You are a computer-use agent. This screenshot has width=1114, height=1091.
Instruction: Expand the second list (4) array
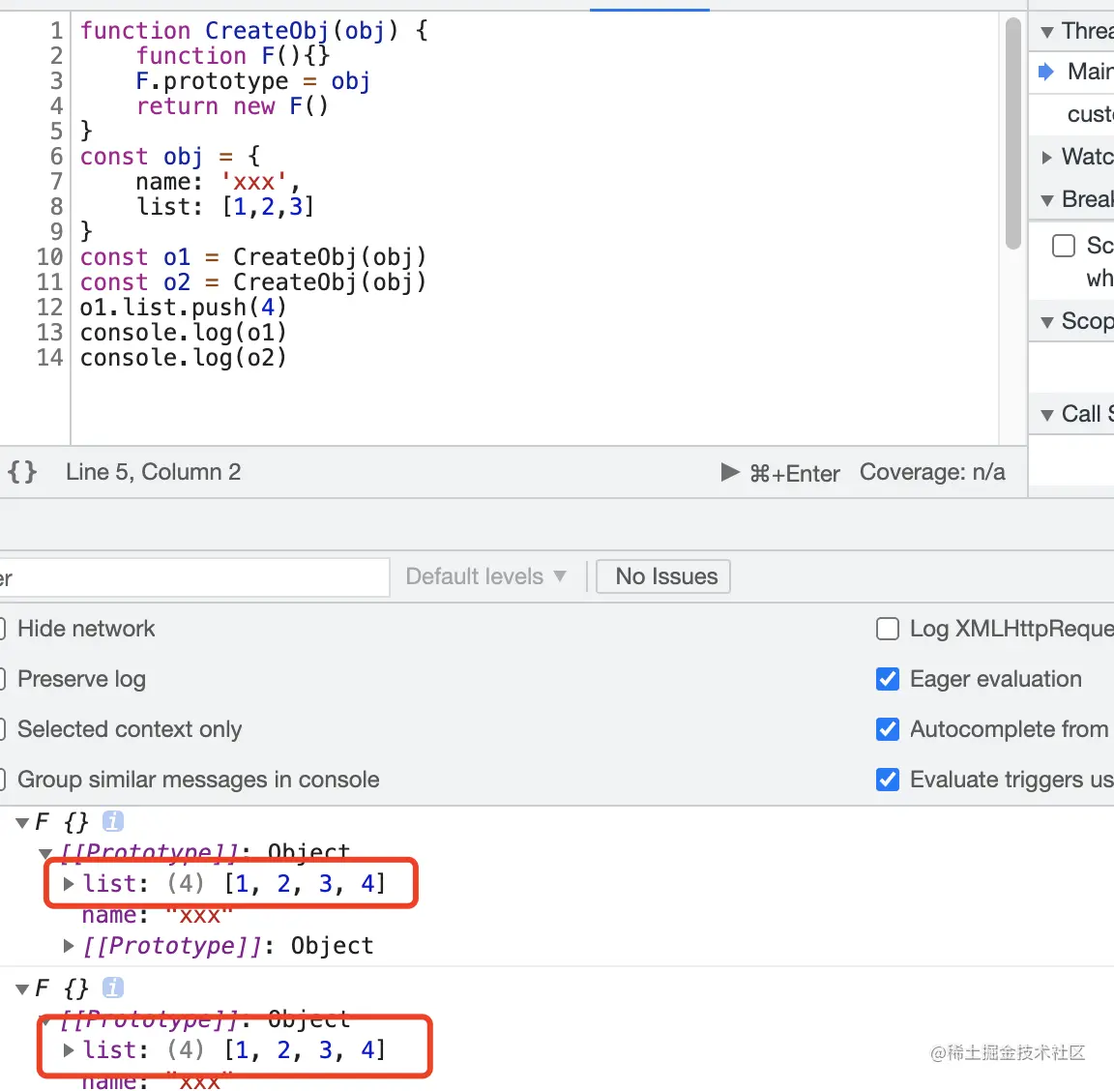[x=69, y=1049]
